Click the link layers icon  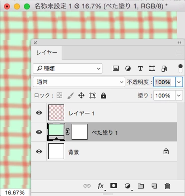(x=87, y=186)
